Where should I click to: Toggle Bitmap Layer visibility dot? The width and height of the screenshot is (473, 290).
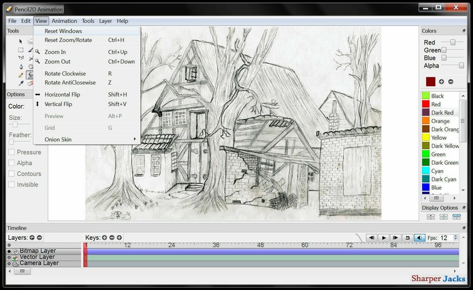[x=9, y=251]
